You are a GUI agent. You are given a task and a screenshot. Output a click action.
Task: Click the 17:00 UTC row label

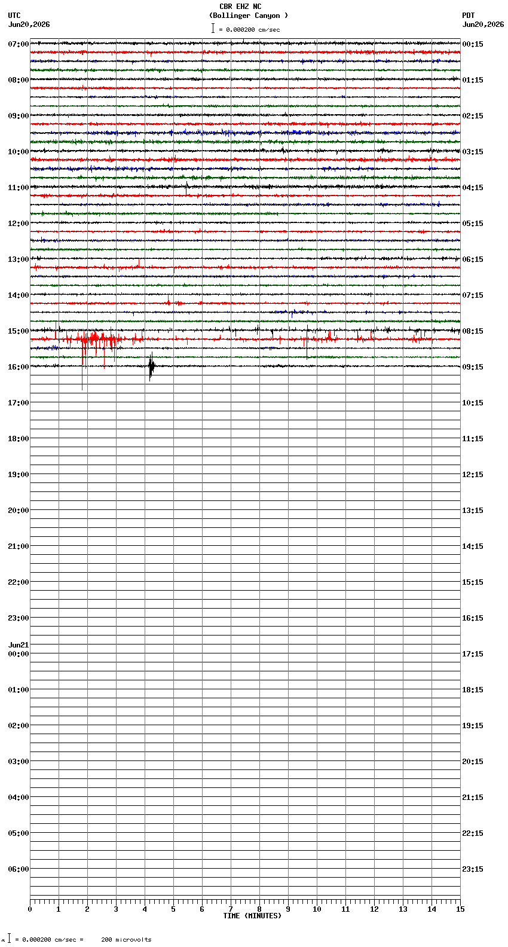(x=19, y=403)
